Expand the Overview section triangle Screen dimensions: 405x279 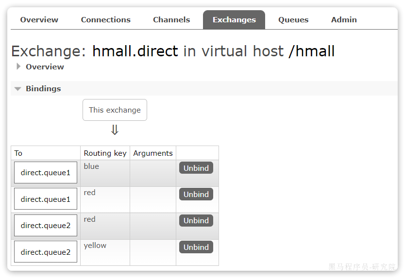click(x=18, y=66)
